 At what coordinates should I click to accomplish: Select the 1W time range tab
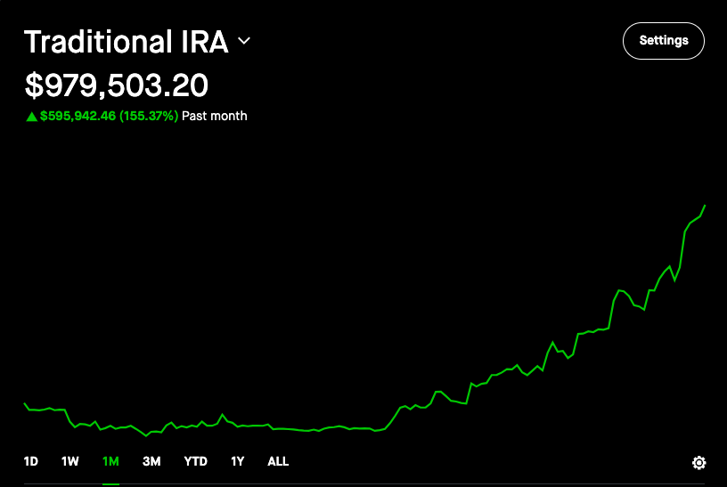click(70, 461)
